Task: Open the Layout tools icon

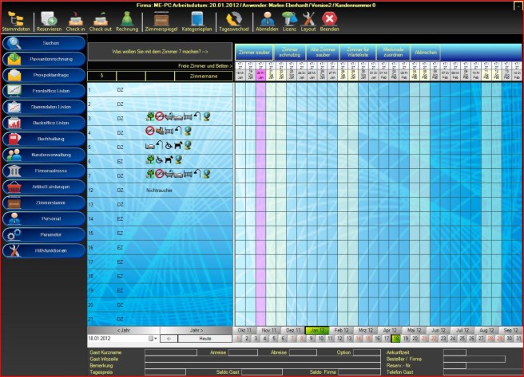Action: coord(308,22)
